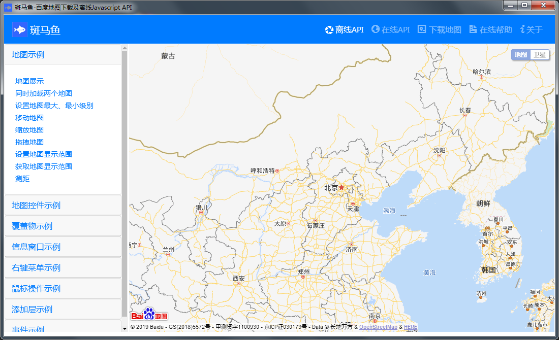Open 设置地图最大、最小级别 example
559x340 pixels.
(54, 106)
